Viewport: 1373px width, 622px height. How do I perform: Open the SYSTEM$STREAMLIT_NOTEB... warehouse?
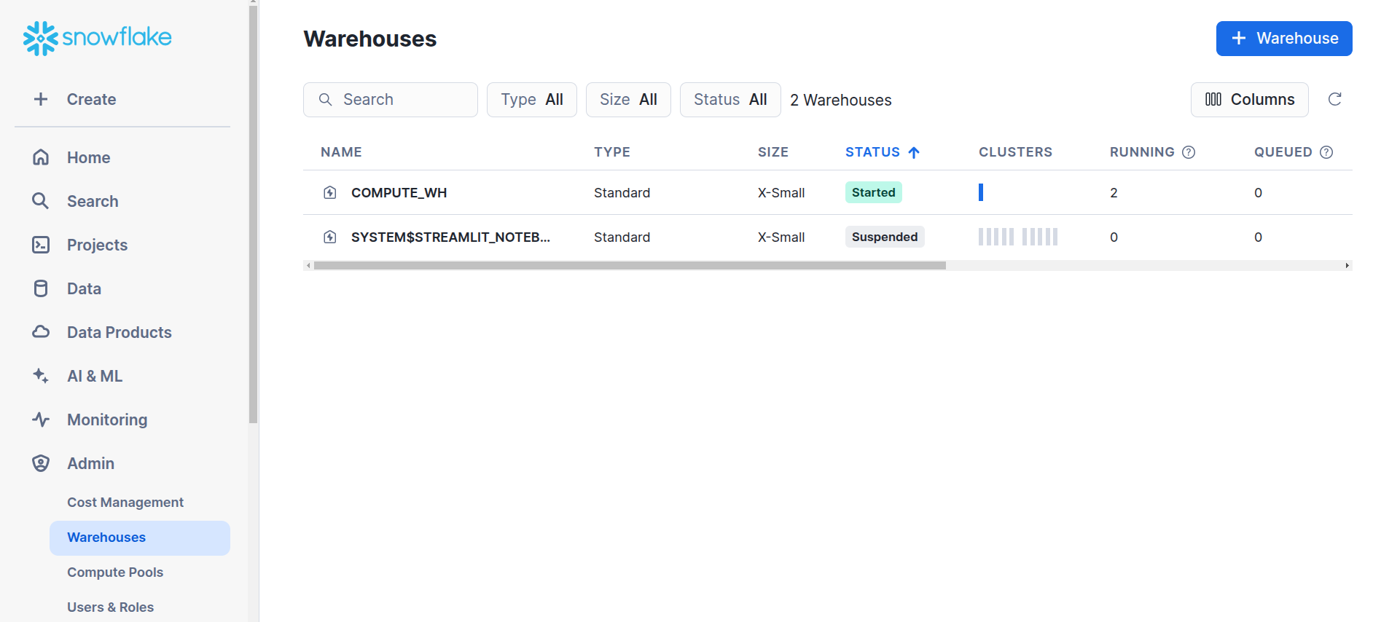pyautogui.click(x=450, y=237)
